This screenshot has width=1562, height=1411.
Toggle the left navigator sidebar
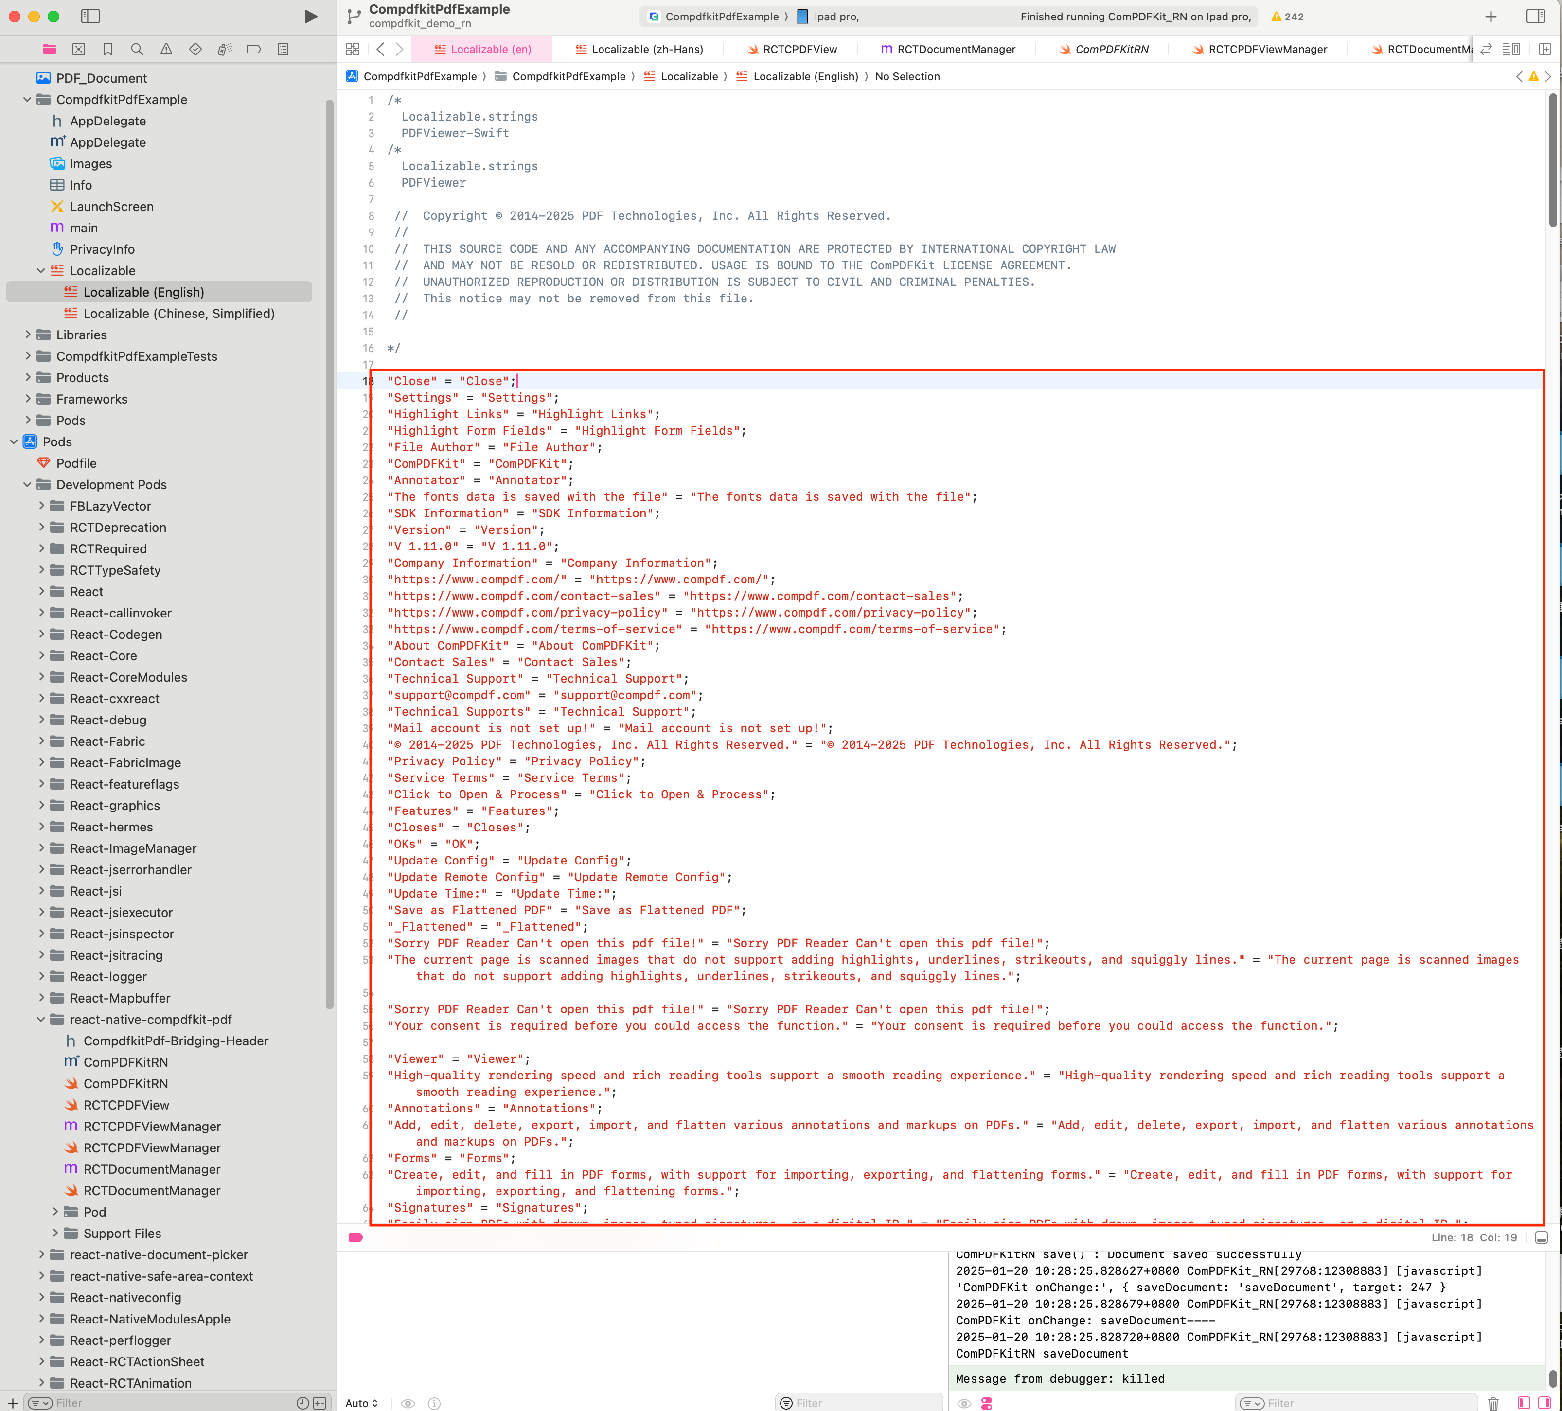point(90,16)
